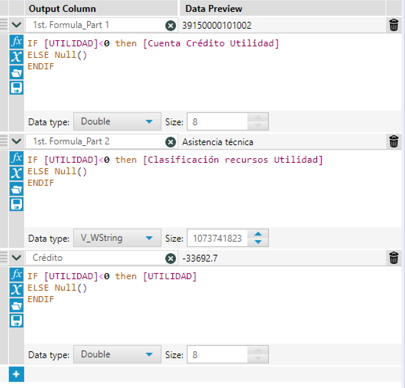The height and width of the screenshot is (388, 405).
Task: Clear the Formula_Part 2 column name field
Action: coord(170,142)
